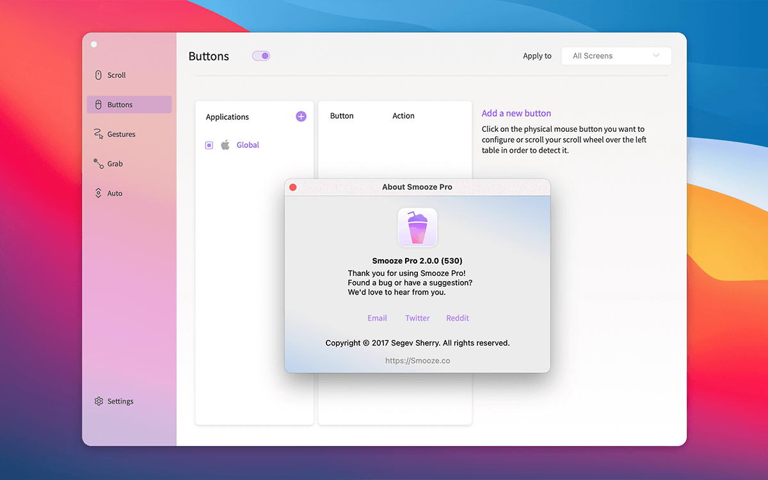Click the Smooze Pro 2.0.0 (530) version text
Screen dimensions: 768x480
click(417, 260)
